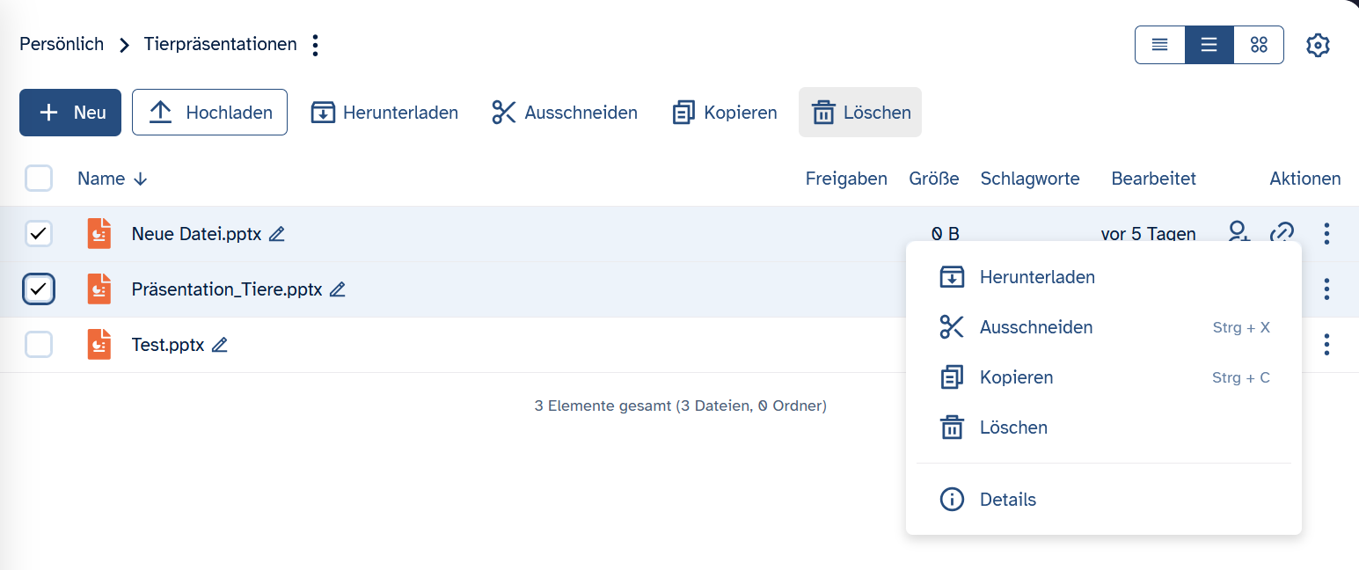Uncheck the Neue Datei.pptx checkbox
1359x570 pixels.
coord(39,234)
